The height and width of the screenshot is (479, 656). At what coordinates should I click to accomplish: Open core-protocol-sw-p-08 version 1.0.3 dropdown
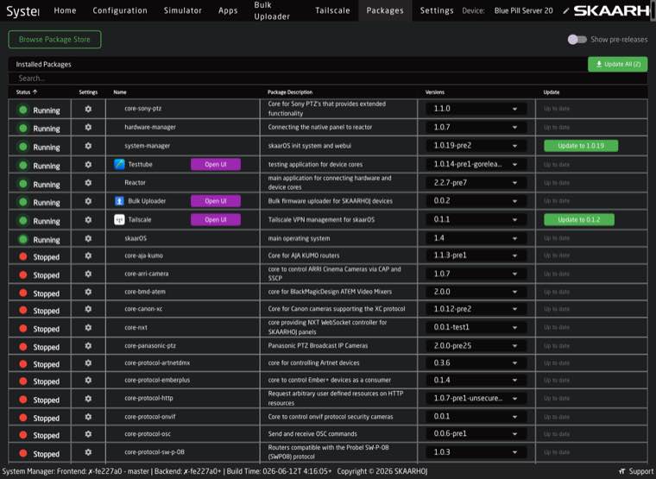(x=476, y=452)
